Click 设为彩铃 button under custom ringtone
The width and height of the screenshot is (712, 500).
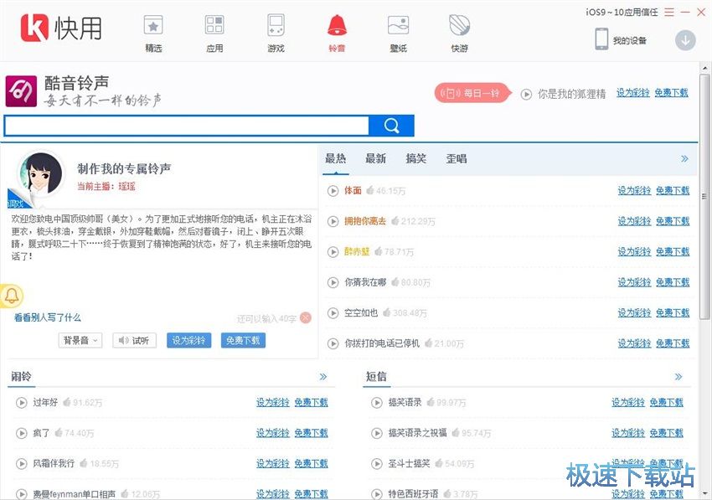189,340
